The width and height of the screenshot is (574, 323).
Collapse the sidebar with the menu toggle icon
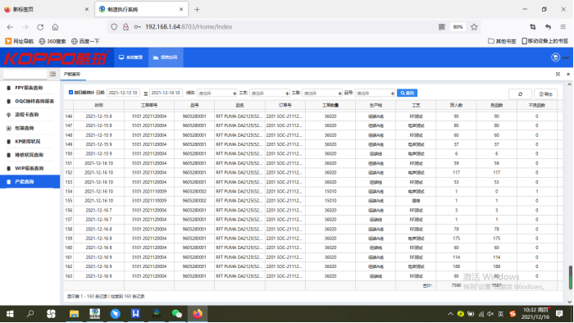(x=52, y=75)
